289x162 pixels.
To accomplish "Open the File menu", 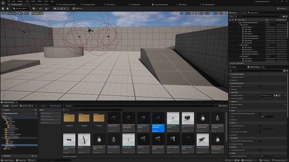I will [x=9, y=1].
